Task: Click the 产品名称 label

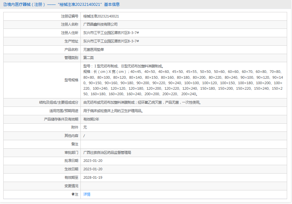Action: click(x=71, y=50)
